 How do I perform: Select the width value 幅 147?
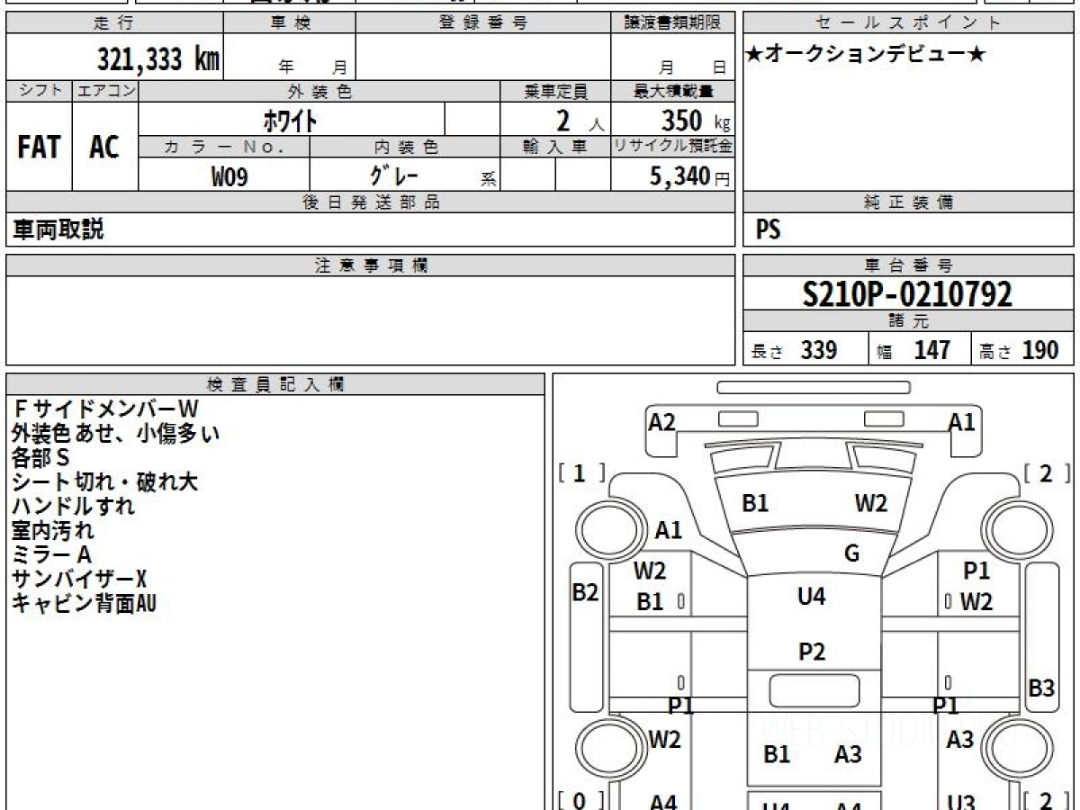913,350
